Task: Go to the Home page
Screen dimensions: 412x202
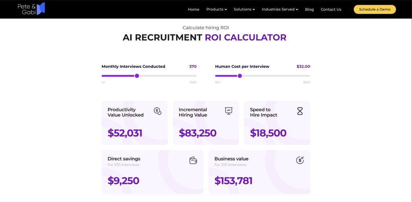Action: click(x=194, y=10)
